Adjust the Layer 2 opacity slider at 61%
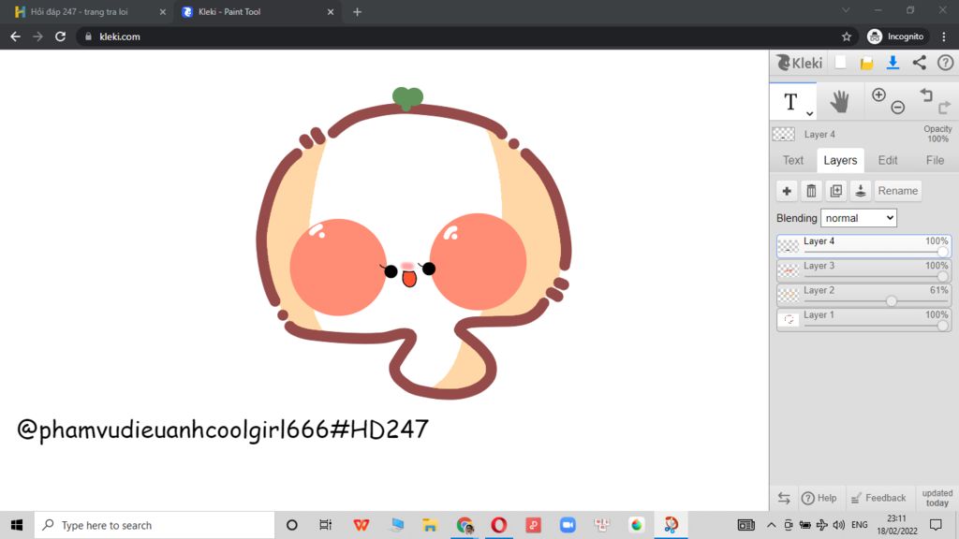This screenshot has width=959, height=539. [892, 300]
